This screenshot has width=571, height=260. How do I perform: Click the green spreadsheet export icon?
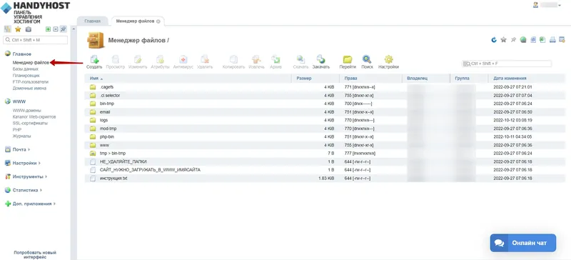coord(542,40)
